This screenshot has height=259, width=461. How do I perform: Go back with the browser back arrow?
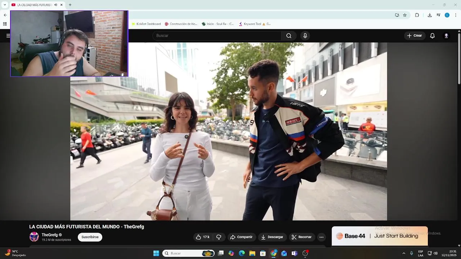pos(5,15)
